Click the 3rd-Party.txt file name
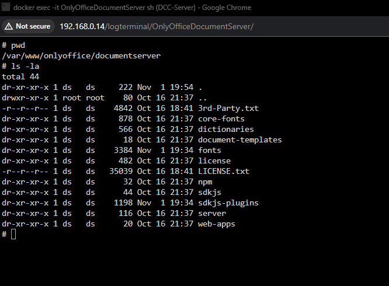Image resolution: width=389 pixels, height=286 pixels. click(228, 109)
